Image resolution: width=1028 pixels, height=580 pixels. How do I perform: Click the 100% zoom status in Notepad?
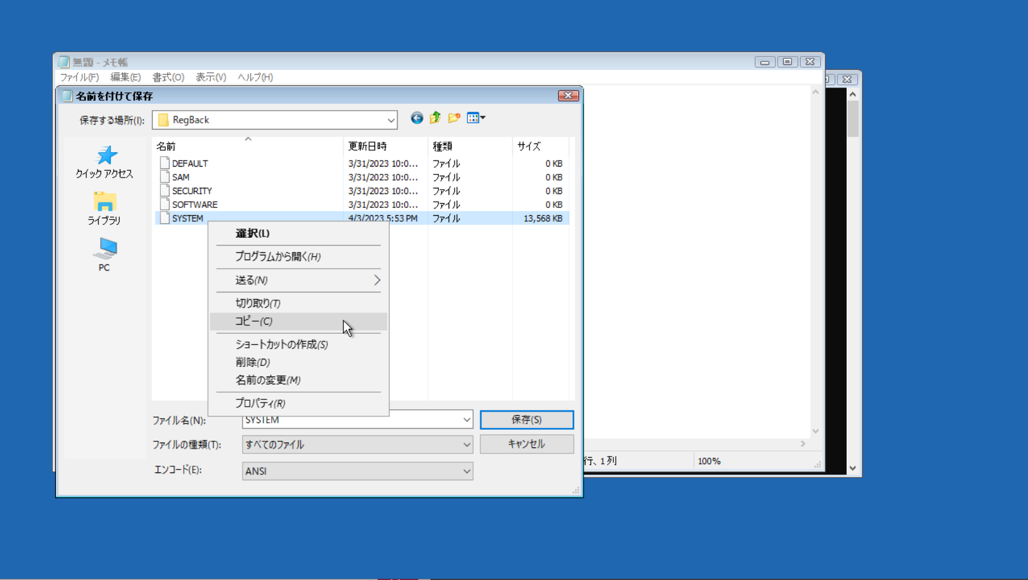pyautogui.click(x=709, y=461)
